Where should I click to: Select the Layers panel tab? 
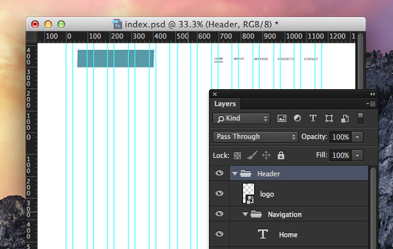[225, 104]
